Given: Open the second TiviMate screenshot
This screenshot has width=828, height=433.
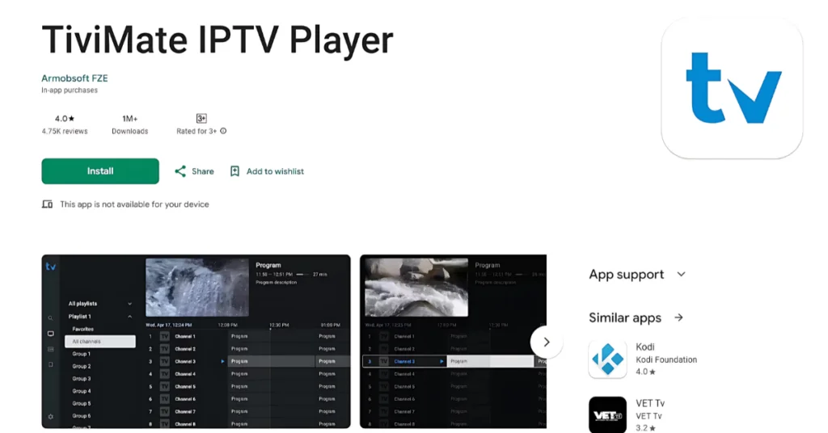Looking at the screenshot, I should coord(453,342).
